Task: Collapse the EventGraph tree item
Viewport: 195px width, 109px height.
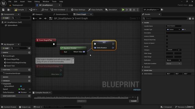Action: 2,56
